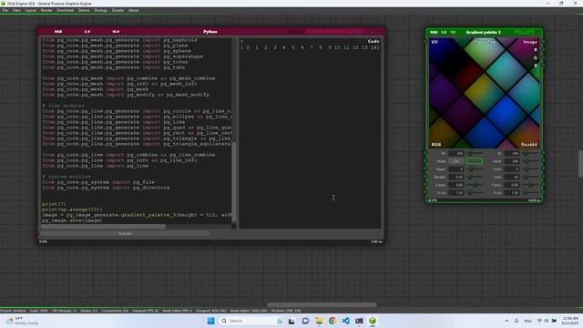583x328 pixels.
Task: Click the Gradient palette 3 node title
Action: coord(484,33)
